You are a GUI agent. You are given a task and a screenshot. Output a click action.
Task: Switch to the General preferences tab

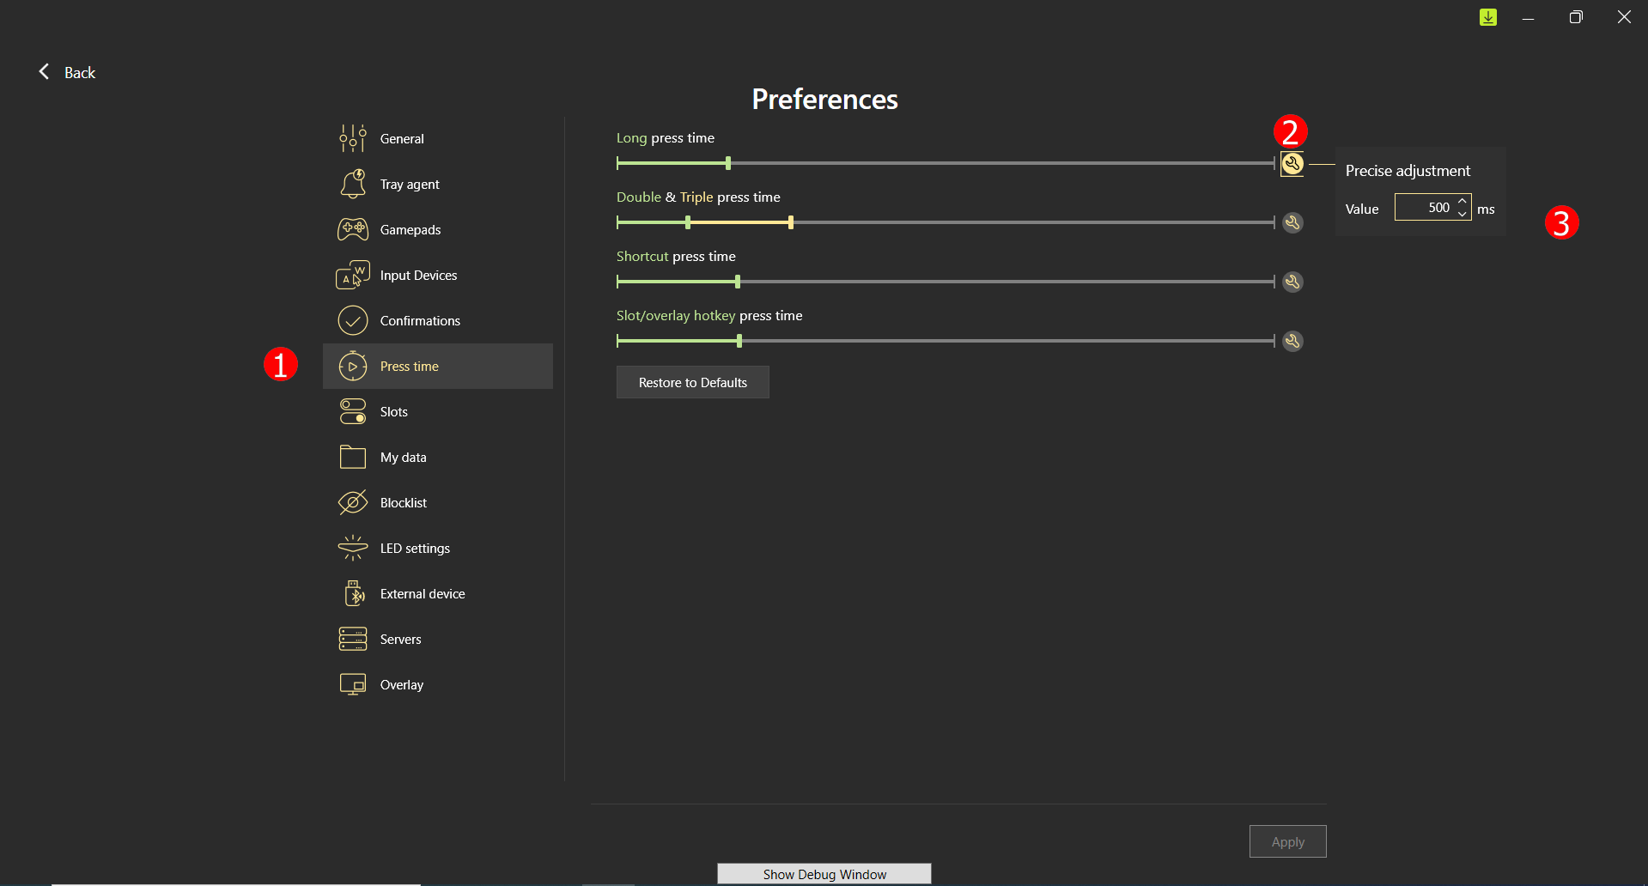pos(401,139)
